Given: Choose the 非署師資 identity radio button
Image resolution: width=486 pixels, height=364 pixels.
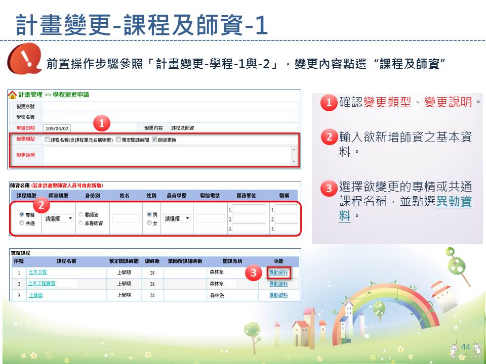Looking at the screenshot, I should tap(80, 223).
